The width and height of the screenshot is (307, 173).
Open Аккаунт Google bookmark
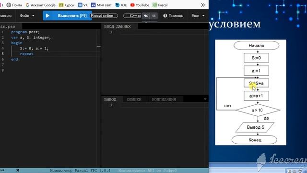40,5
